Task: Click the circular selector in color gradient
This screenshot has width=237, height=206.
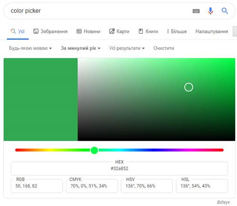Action: pyautogui.click(x=189, y=87)
